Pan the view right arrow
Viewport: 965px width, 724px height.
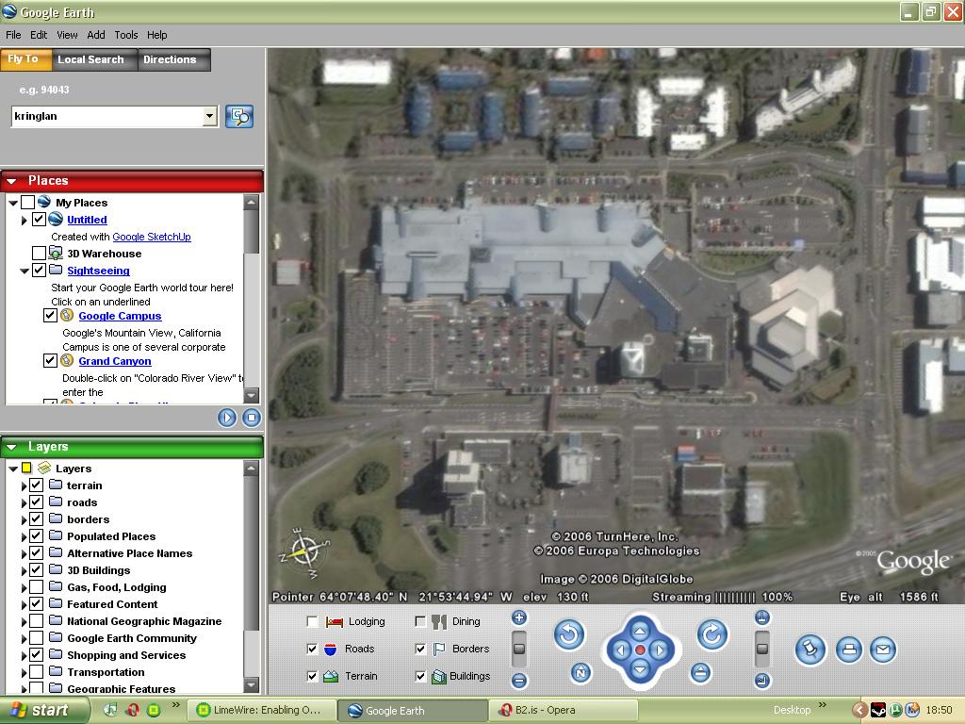click(660, 650)
